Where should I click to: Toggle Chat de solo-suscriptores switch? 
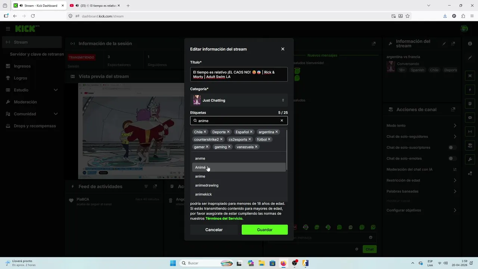[x=452, y=148]
